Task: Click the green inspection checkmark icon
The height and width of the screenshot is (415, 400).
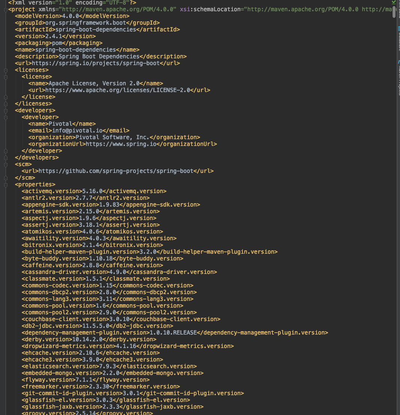Action: tap(394, 2)
